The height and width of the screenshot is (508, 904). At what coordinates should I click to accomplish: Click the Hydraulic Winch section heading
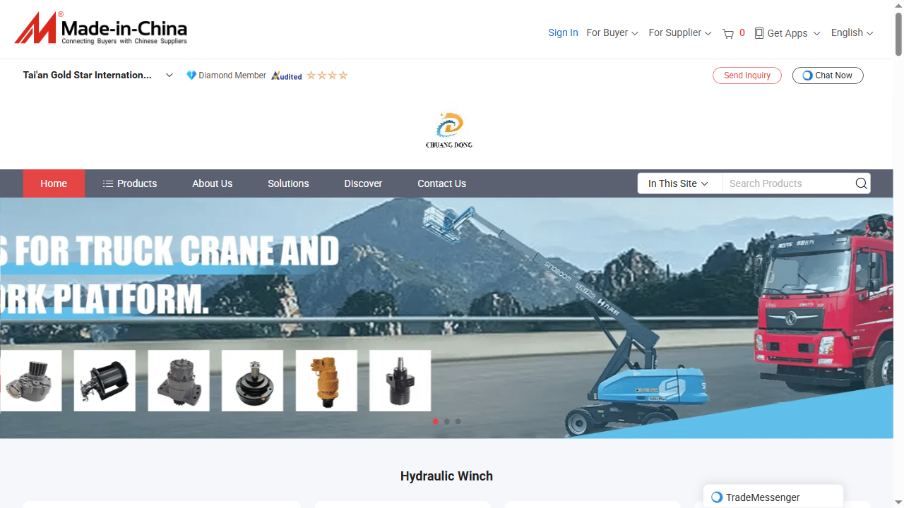pyautogui.click(x=446, y=476)
